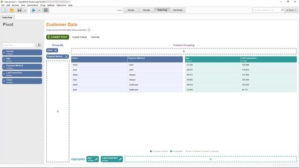This screenshot has width=299, height=168.
Task: Open the Process menu
Action: tap(15, 5)
